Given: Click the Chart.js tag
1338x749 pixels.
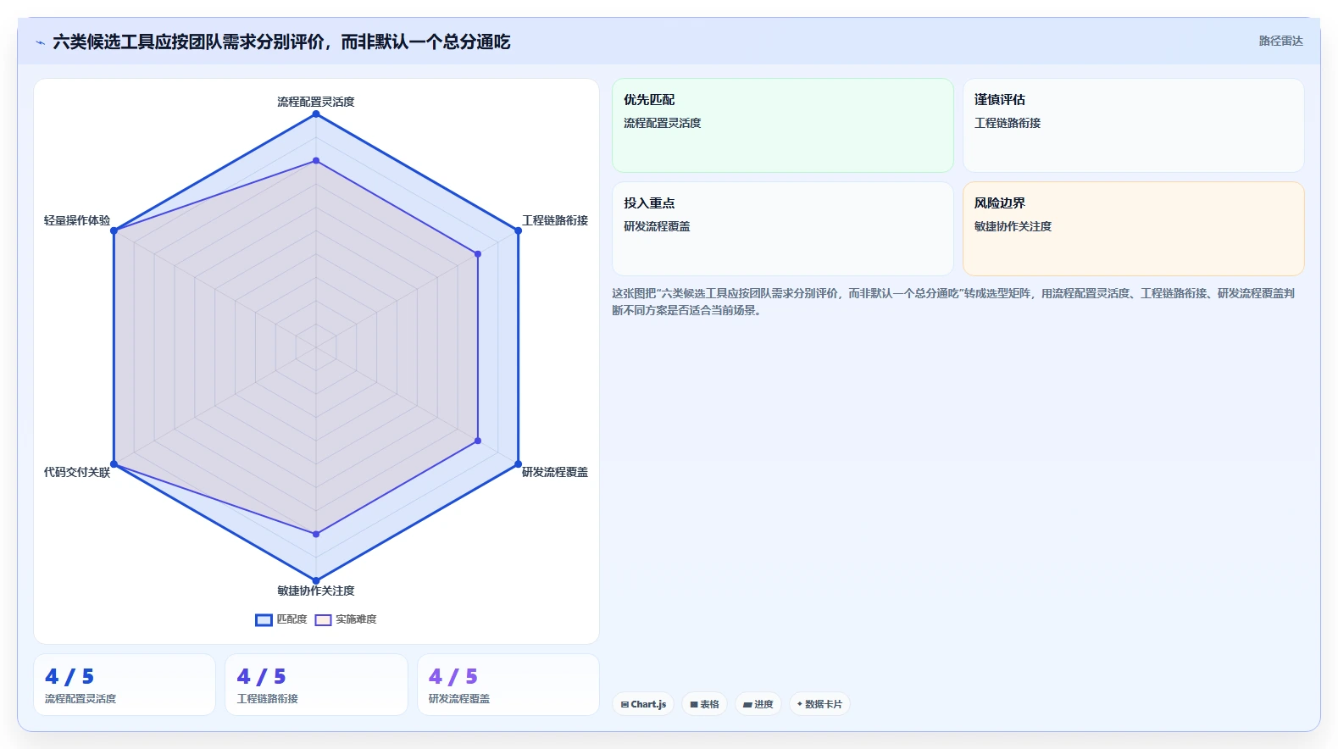Looking at the screenshot, I should pos(643,704).
